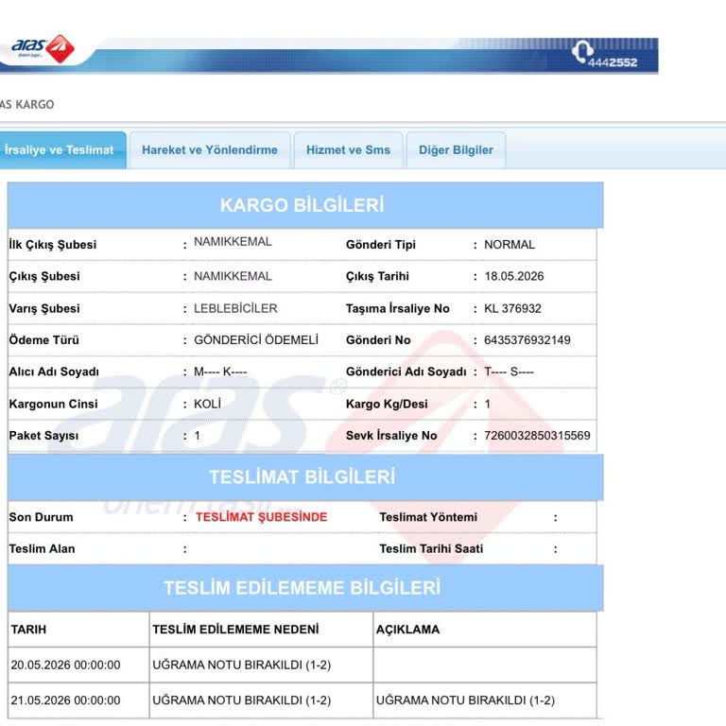Image resolution: width=726 pixels, height=726 pixels.
Task: Click Sevk İrsaliye No 7260032850315569
Action: click(x=537, y=436)
